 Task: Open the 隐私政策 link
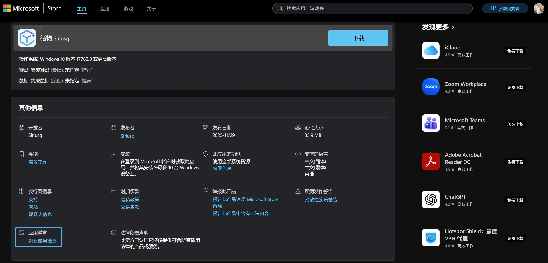click(130, 199)
